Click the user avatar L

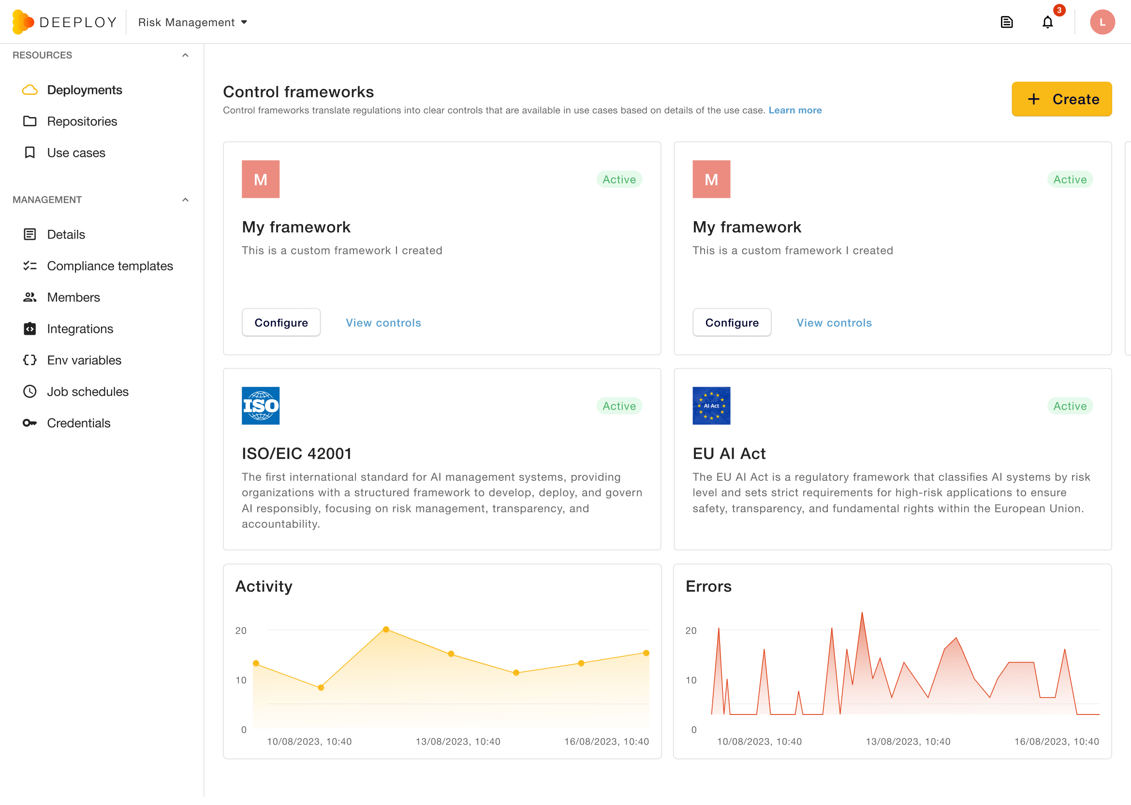[x=1102, y=22]
